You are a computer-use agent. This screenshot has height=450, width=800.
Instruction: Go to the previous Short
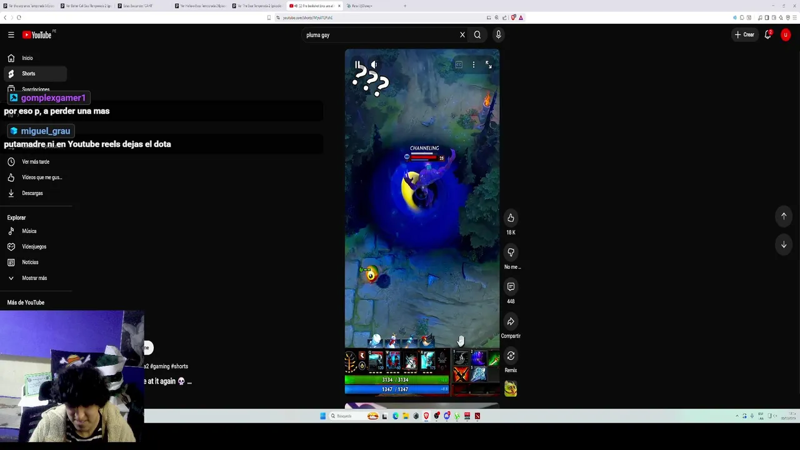[784, 216]
